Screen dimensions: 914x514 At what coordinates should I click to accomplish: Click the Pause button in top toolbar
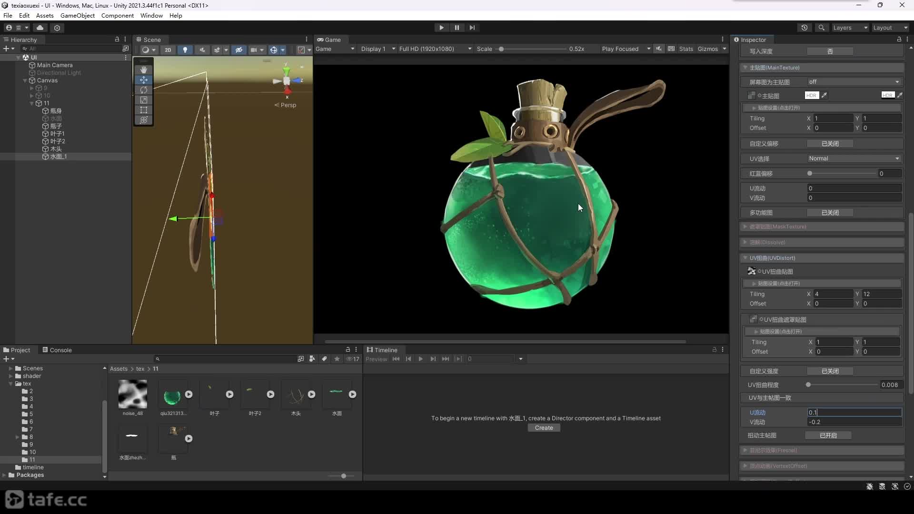tap(457, 28)
